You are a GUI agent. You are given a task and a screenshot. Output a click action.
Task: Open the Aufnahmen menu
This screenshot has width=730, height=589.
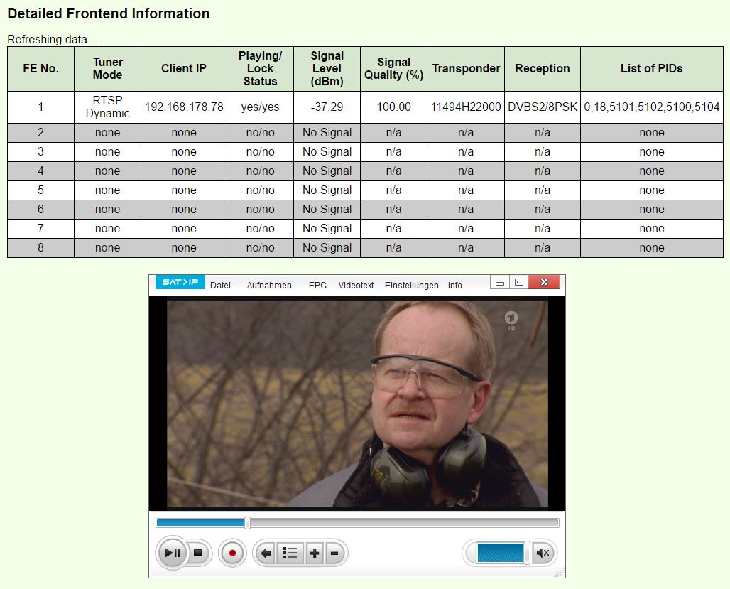pos(269,285)
